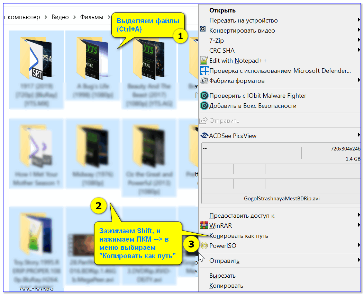
Task: Open the 1917 (2019) folder
Action: (x=36, y=70)
